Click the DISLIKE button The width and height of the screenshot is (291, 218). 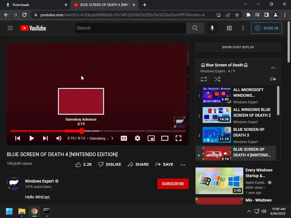tap(110, 164)
